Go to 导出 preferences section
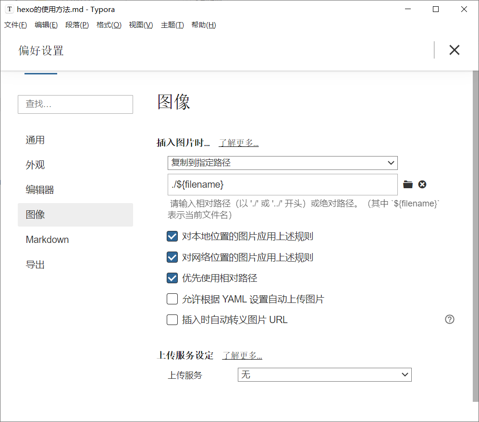The image size is (479, 422). [75, 265]
